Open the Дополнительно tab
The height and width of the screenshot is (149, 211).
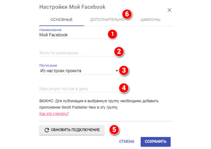(x=107, y=20)
